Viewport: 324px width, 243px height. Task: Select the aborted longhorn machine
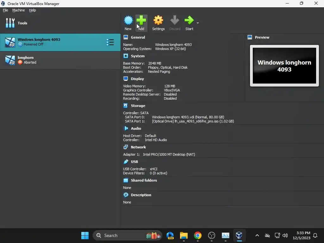point(60,60)
